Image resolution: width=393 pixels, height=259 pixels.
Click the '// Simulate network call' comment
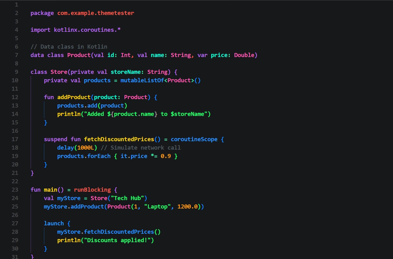(x=141, y=148)
